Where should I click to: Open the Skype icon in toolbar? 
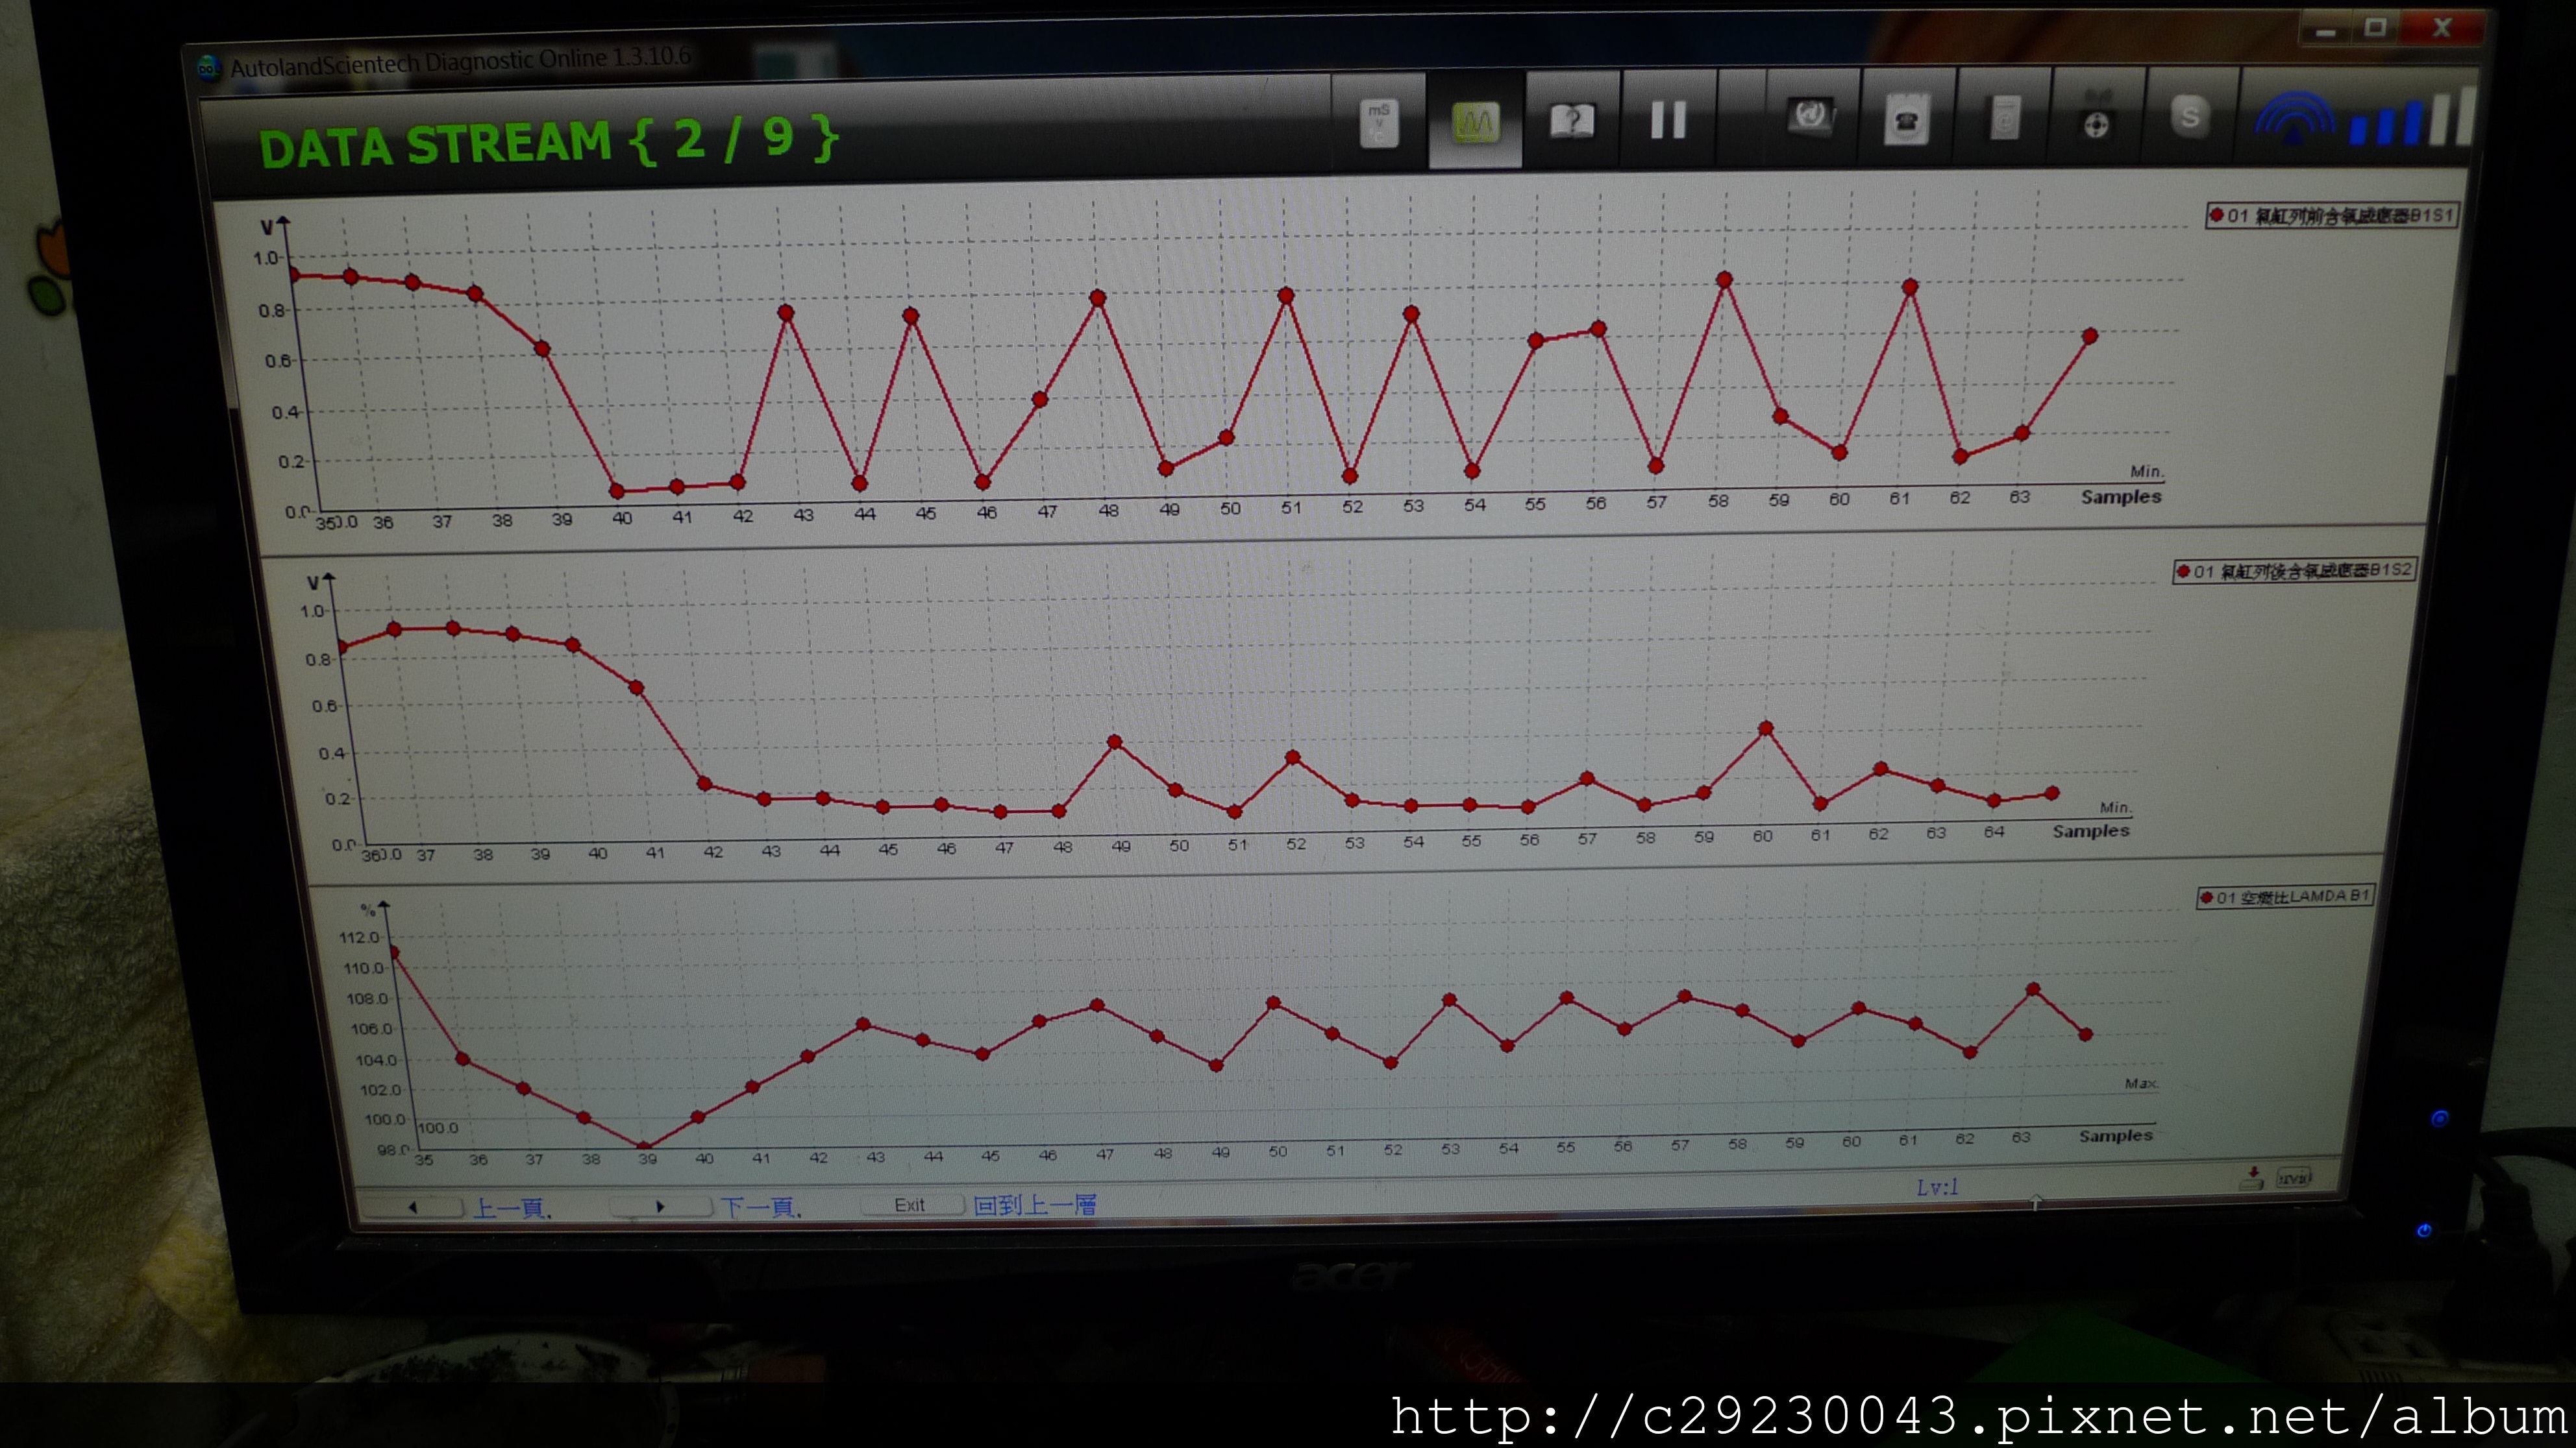[x=2189, y=117]
